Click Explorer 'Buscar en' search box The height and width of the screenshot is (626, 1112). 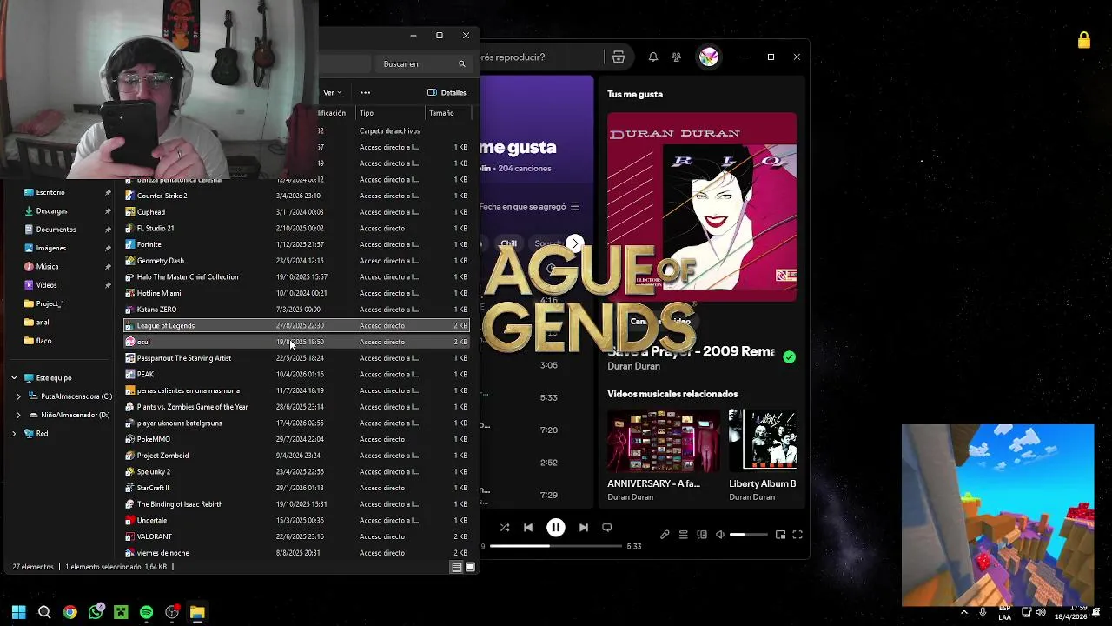[x=424, y=63]
